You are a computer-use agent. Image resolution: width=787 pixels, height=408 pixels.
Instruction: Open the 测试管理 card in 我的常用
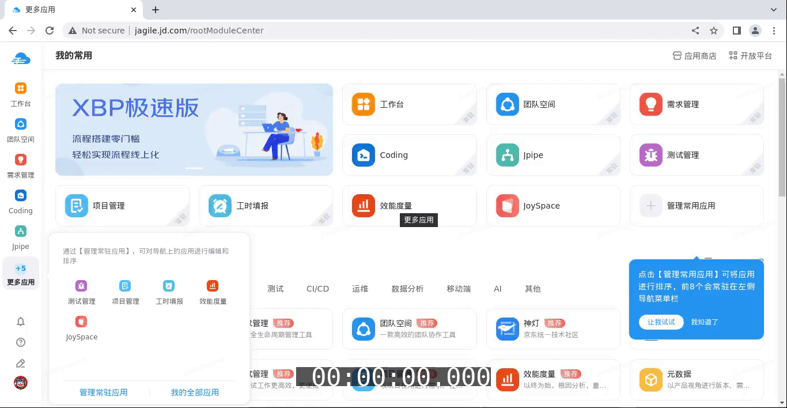tap(697, 155)
